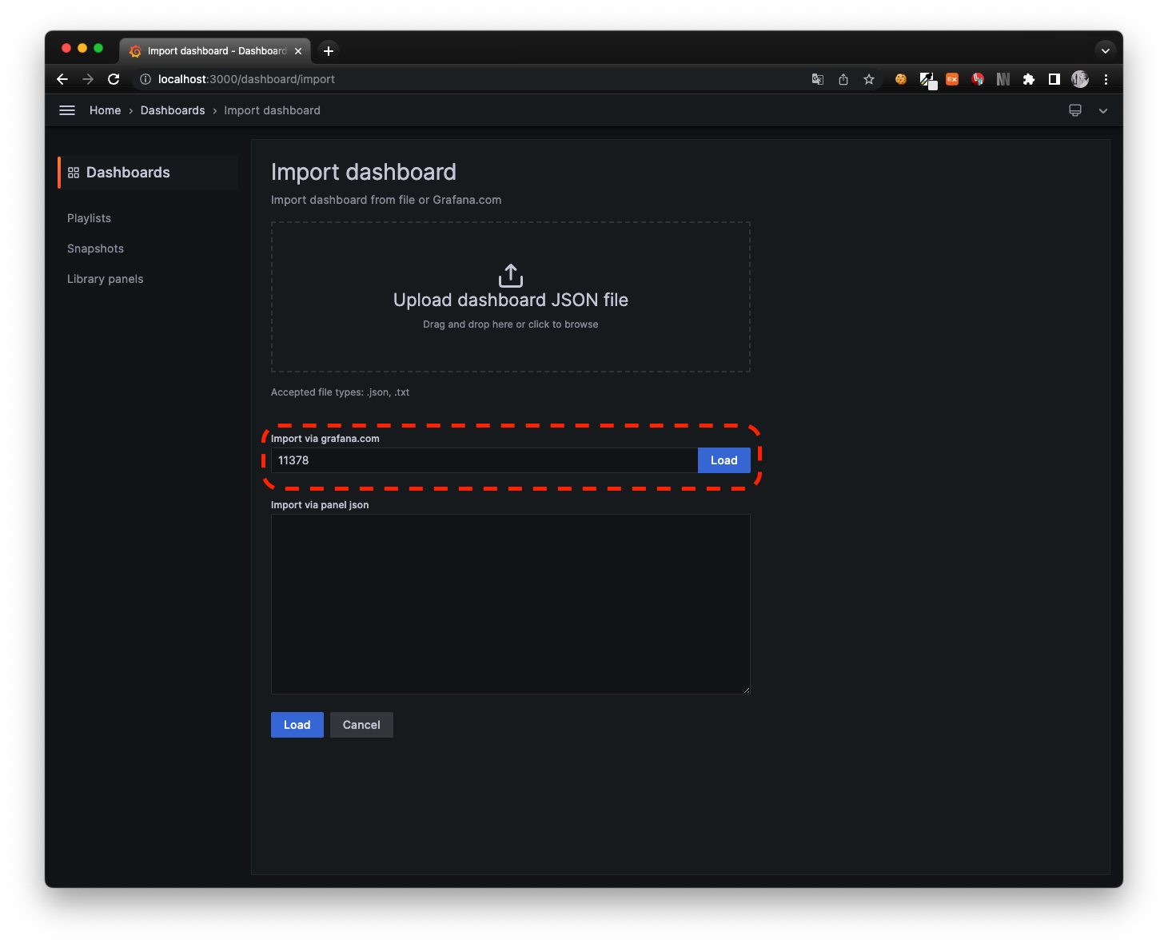Open Playlists in the sidebar
The width and height of the screenshot is (1168, 947).
pos(89,218)
